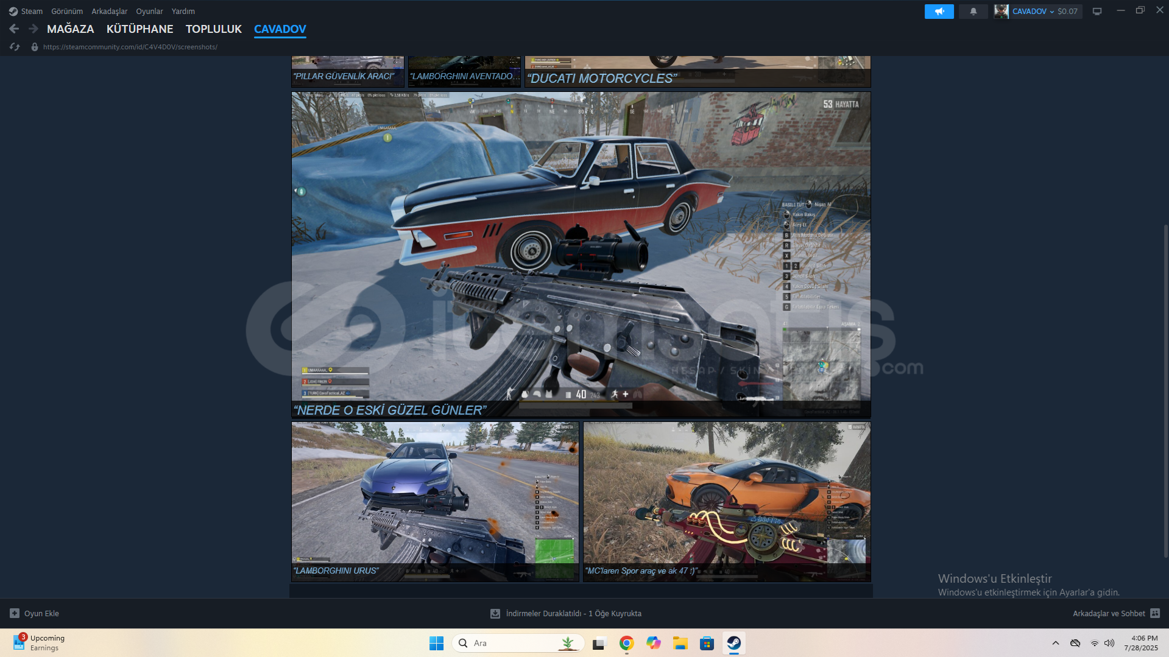The width and height of the screenshot is (1169, 657).
Task: Switch to Big Picture mode icon
Action: tap(1097, 11)
